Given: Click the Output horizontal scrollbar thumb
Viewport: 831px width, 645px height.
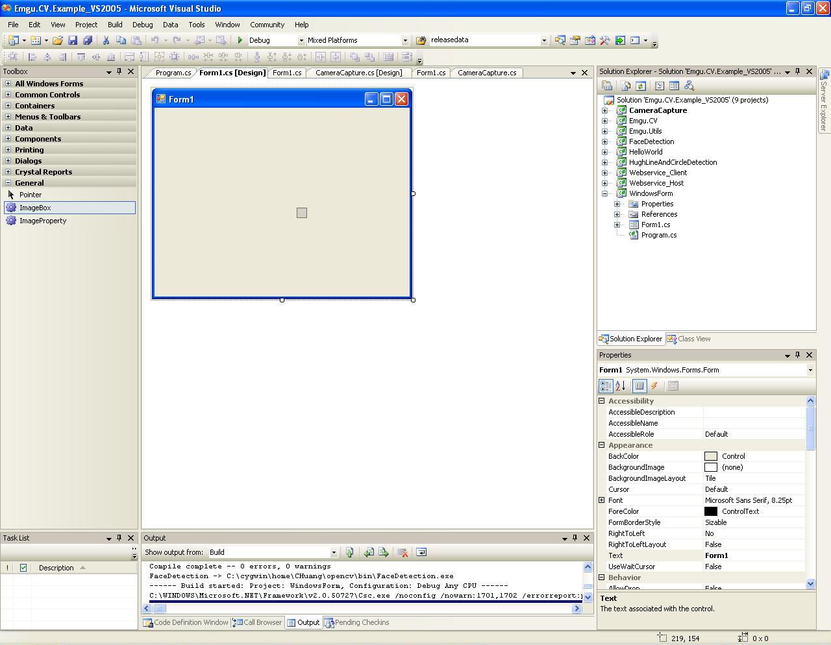Looking at the screenshot, I should pos(159,609).
